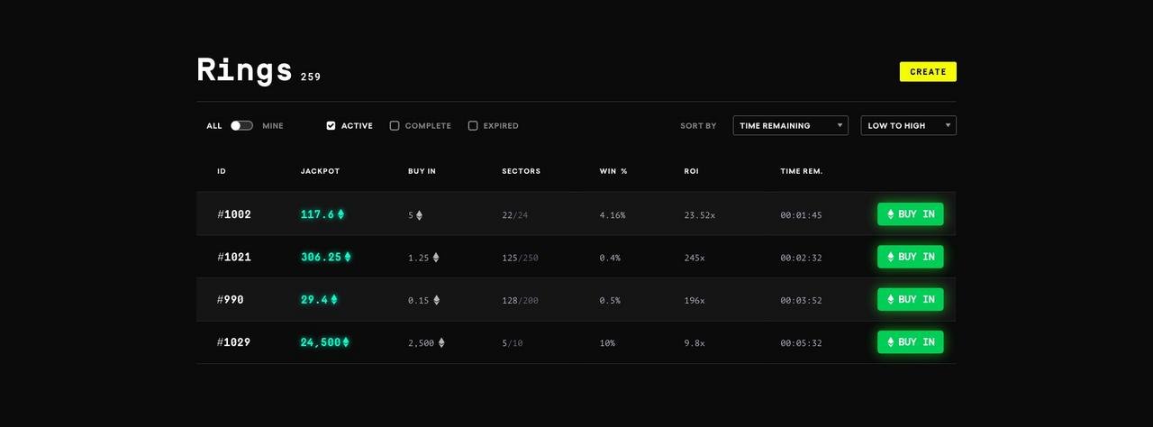The image size is (1153, 427).
Task: Enable the Complete filter checkbox
Action: click(395, 126)
